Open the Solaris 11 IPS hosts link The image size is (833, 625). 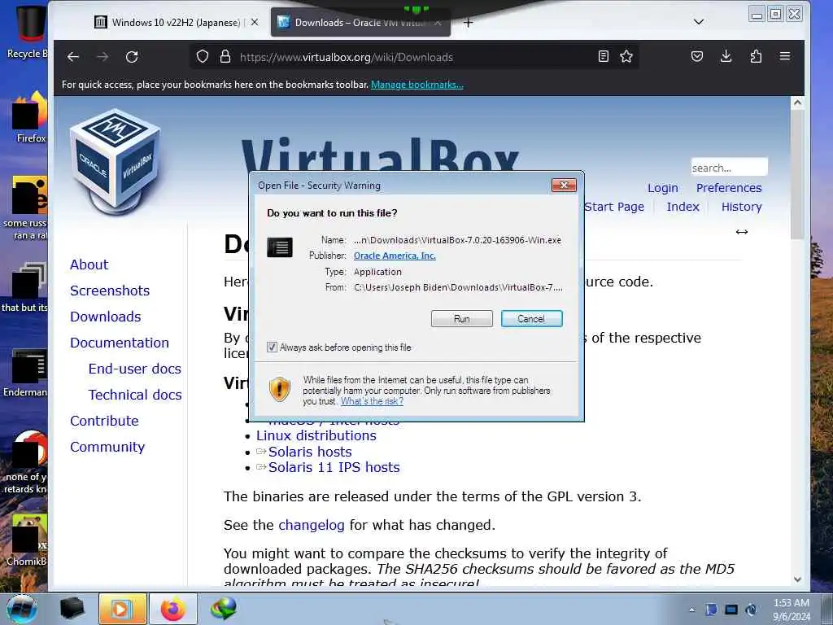click(334, 467)
